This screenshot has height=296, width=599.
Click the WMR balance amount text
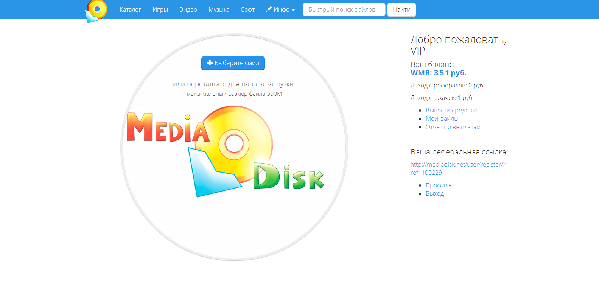(x=438, y=73)
